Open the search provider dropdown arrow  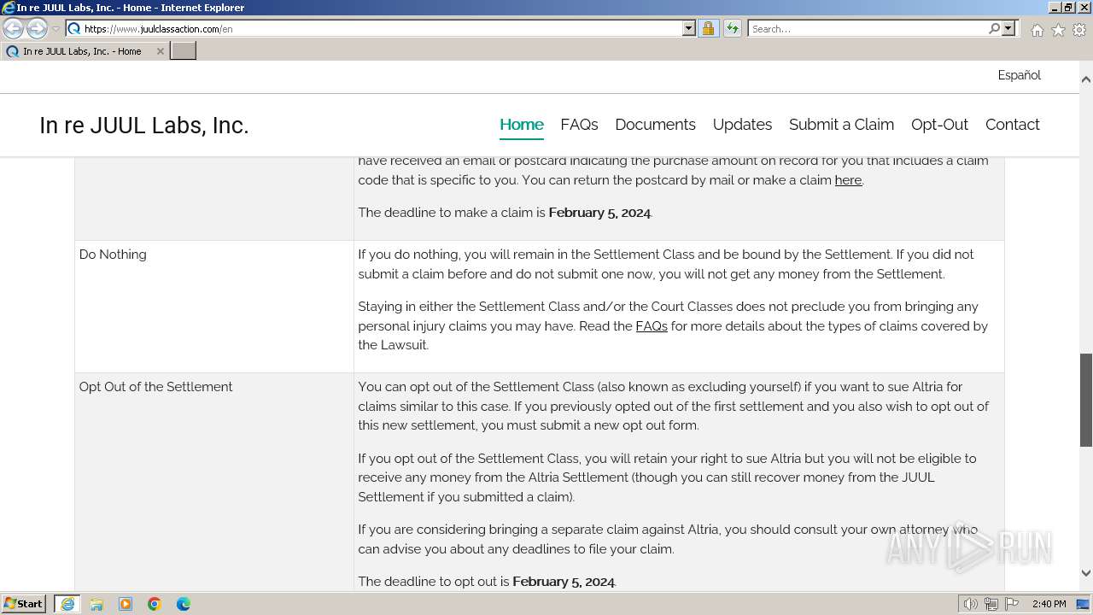[x=1008, y=28]
